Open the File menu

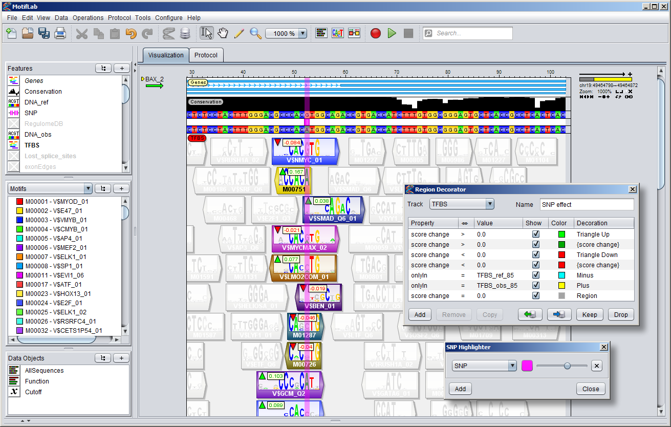[12, 17]
